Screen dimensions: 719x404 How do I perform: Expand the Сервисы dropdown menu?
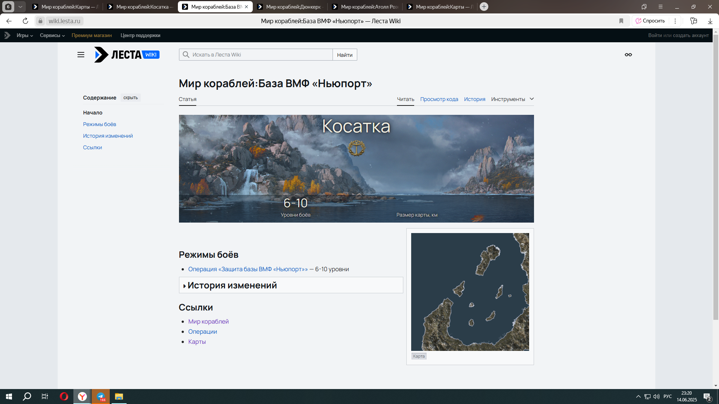point(52,36)
